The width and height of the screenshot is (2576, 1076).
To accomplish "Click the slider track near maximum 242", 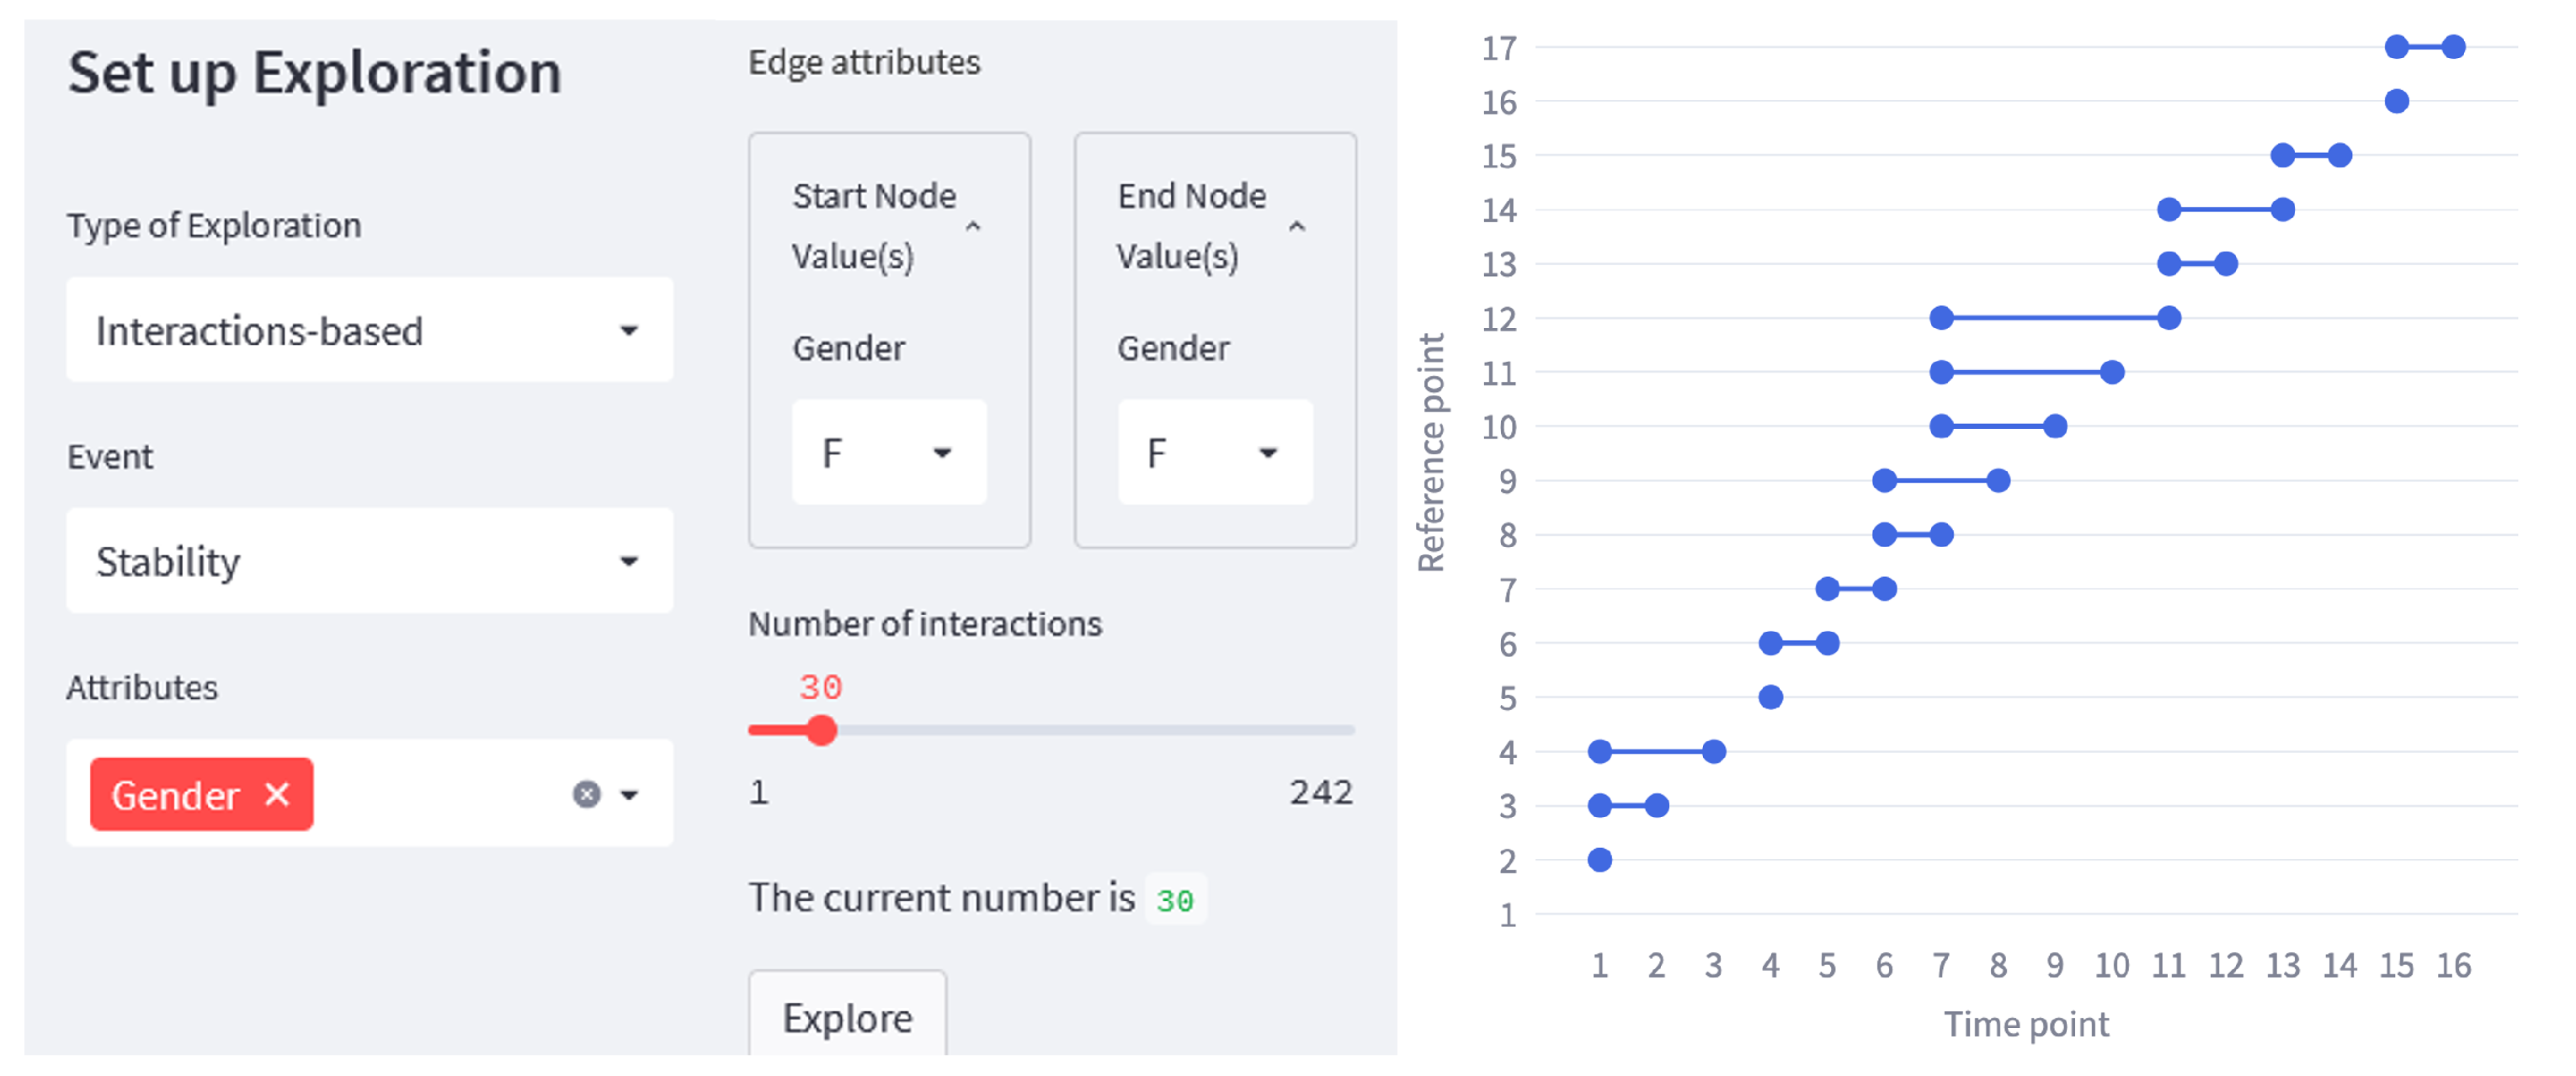I will (x=1345, y=730).
